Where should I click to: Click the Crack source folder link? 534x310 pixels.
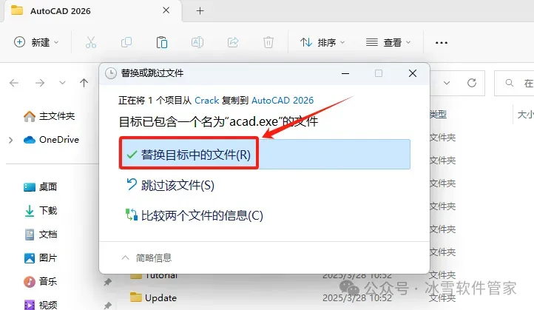pos(206,100)
